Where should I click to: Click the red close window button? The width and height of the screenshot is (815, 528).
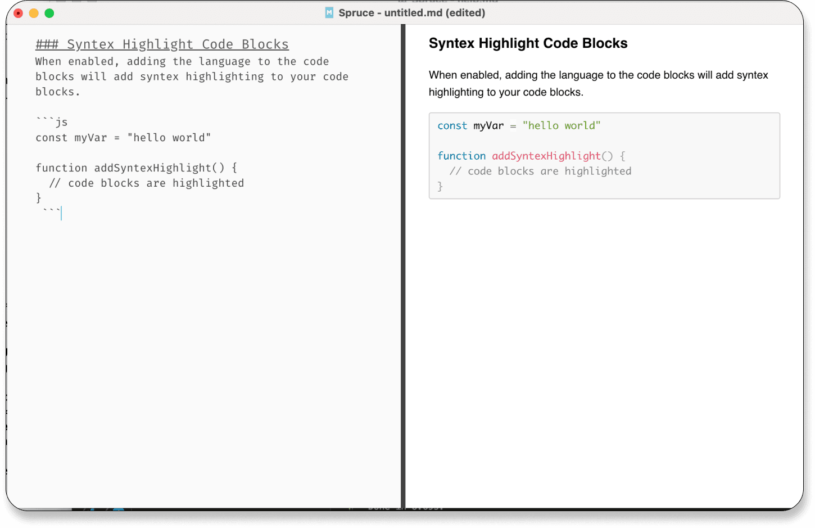tap(18, 13)
